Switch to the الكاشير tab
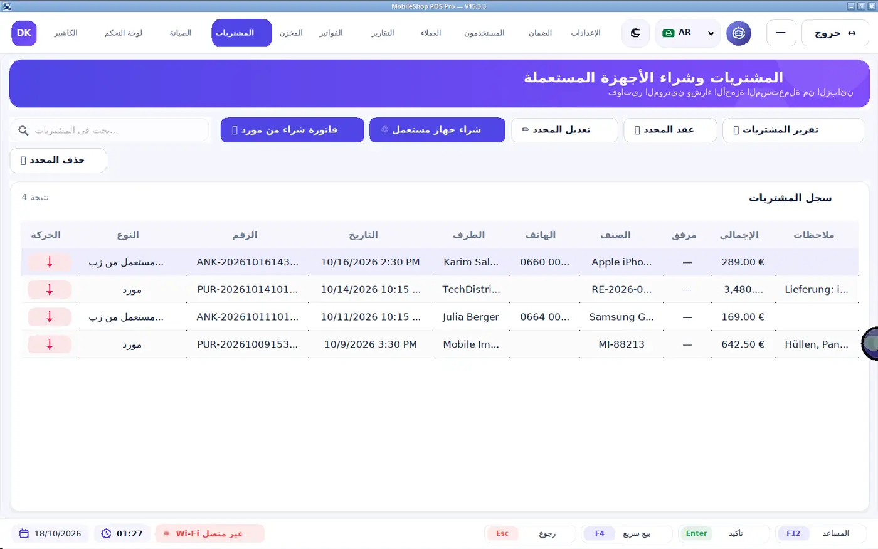This screenshot has width=878, height=549. pyautogui.click(x=66, y=33)
